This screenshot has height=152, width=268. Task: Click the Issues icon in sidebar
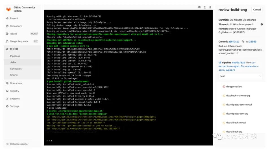(x=7, y=34)
